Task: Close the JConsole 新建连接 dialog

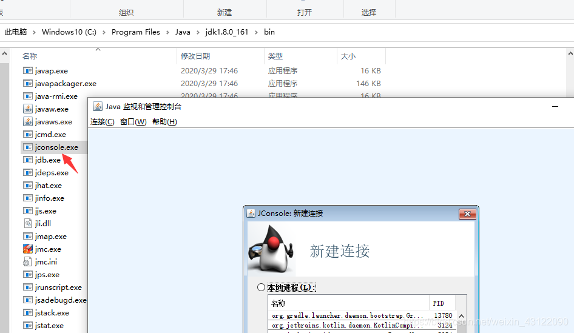Action: tap(467, 214)
